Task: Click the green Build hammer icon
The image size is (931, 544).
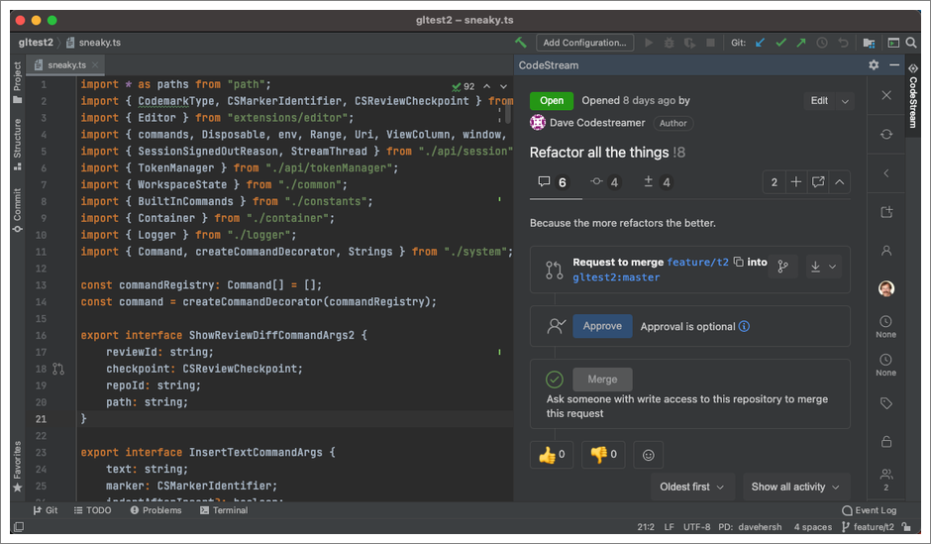Action: pyautogui.click(x=521, y=43)
